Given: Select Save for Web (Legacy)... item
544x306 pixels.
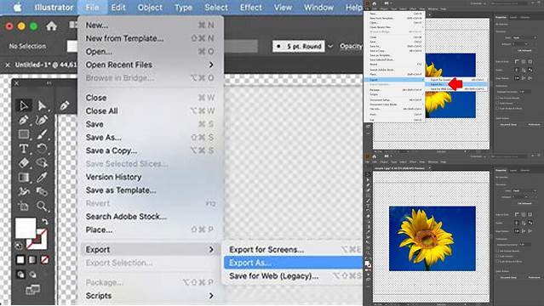Looking at the screenshot, I should coord(294,276).
